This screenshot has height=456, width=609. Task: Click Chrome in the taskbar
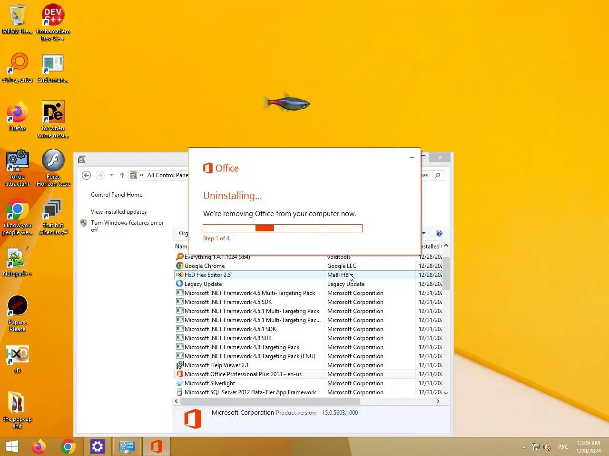[x=68, y=446]
